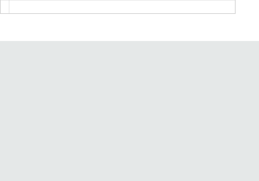
Task: Click the white strip above the gray area
Action: coord(129,27)
